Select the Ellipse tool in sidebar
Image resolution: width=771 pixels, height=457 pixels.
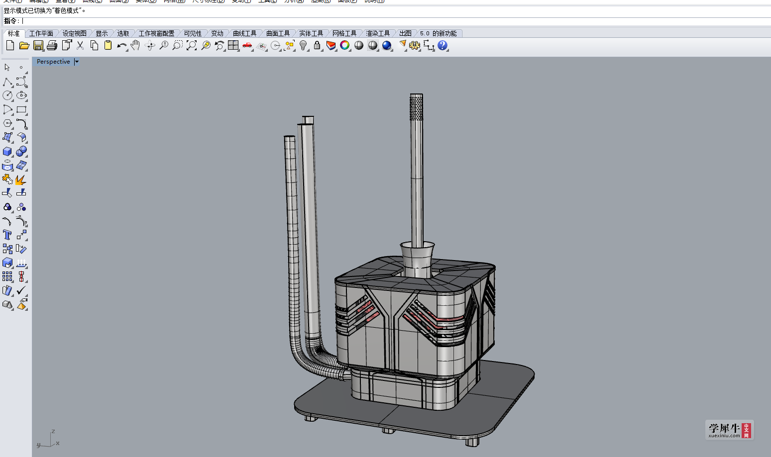pos(21,95)
